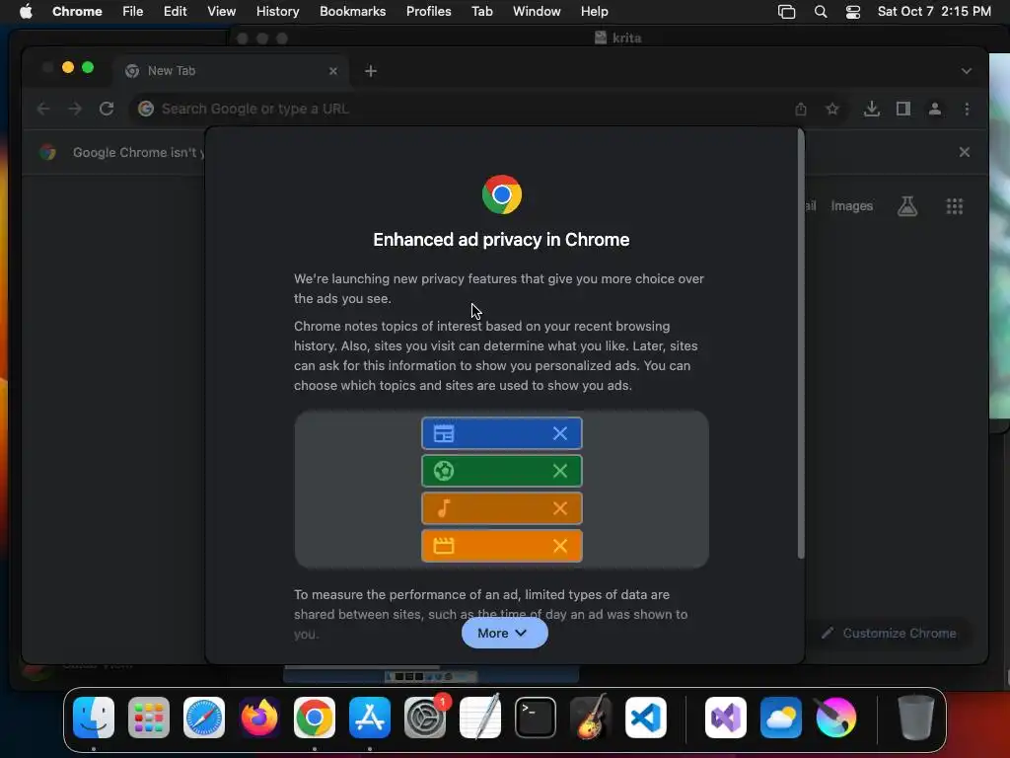Image resolution: width=1010 pixels, height=758 pixels.
Task: Click the date and time clock
Action: pos(934,12)
